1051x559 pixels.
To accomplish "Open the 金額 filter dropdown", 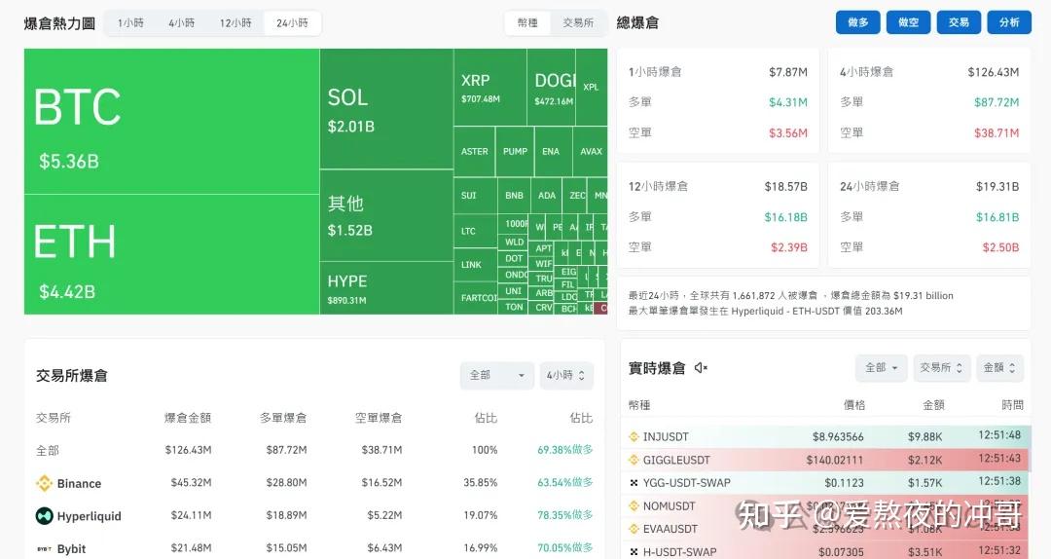I will [x=999, y=368].
